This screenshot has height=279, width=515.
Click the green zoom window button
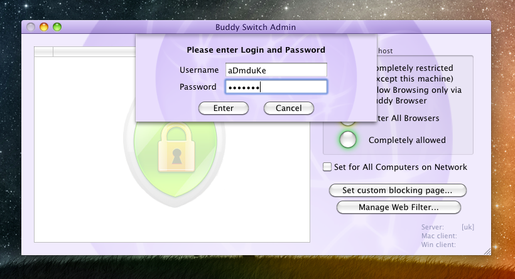[x=57, y=27]
